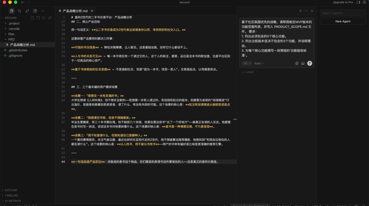Viewport: 369px width, 206px height.
Task: Click the globe web search icon
Action: [297, 63]
